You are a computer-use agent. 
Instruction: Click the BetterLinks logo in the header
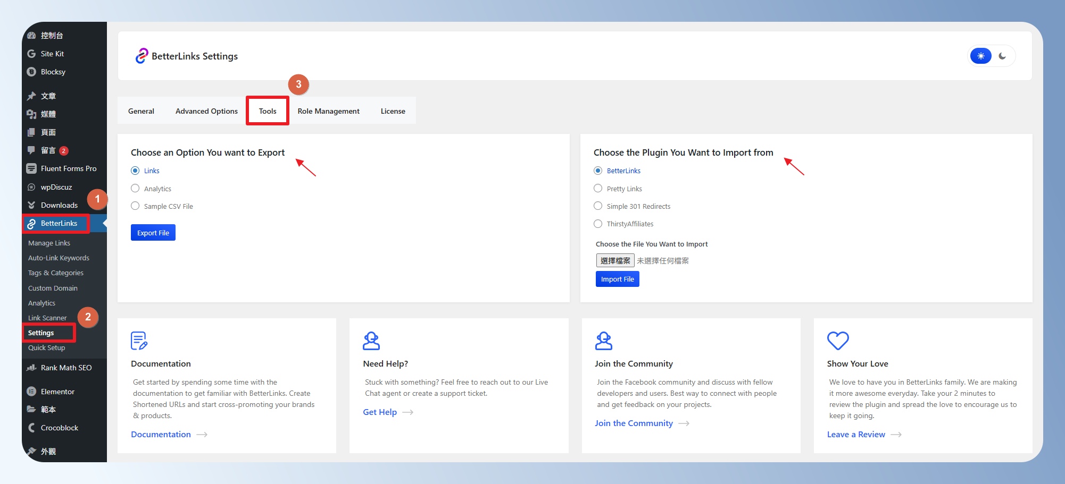(x=142, y=56)
